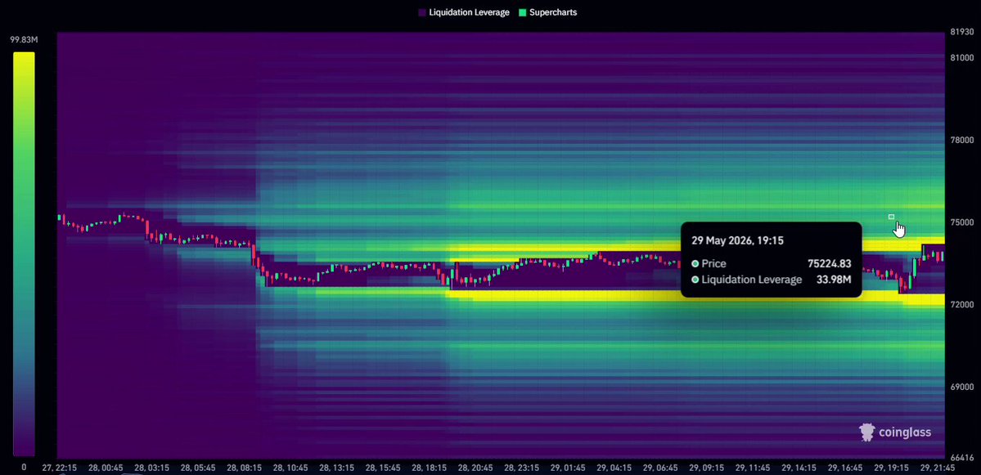Click the 28, 15:45 time axis label
981x475 pixels.
pos(384,468)
